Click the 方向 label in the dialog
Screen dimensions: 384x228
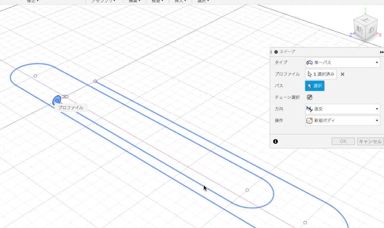click(279, 109)
